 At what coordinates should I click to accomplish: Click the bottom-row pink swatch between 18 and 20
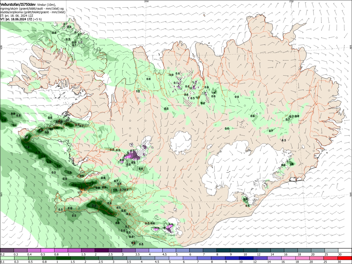pyautogui.click(x=302, y=258)
